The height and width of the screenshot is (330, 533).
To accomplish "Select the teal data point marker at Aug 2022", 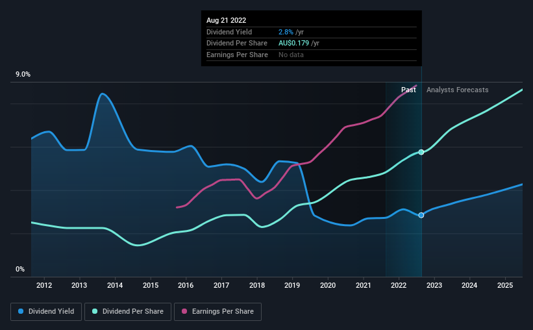I will 421,152.
